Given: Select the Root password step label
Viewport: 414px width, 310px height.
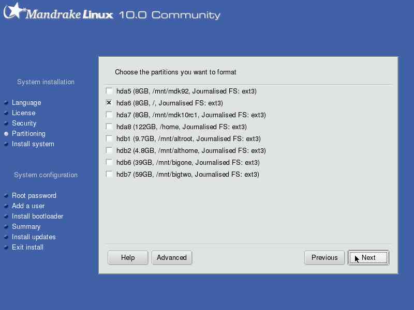Looking at the screenshot, I should pyautogui.click(x=34, y=196).
